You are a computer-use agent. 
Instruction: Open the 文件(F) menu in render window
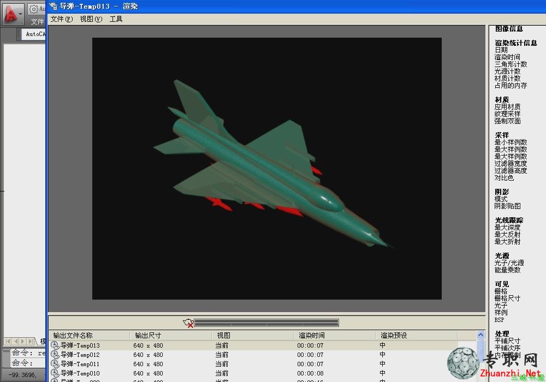click(x=62, y=19)
